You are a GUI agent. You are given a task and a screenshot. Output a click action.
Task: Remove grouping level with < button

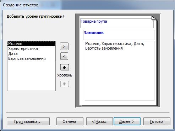pyautogui.click(x=64, y=56)
